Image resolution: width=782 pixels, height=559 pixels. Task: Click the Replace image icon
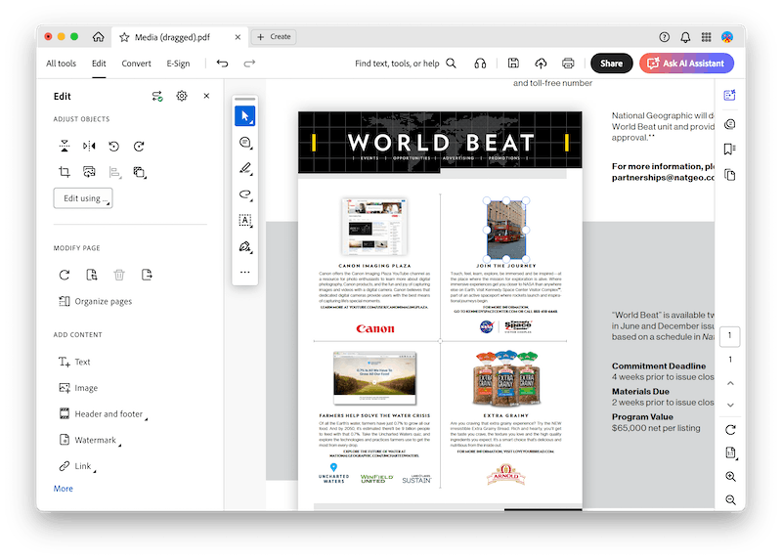(x=89, y=172)
